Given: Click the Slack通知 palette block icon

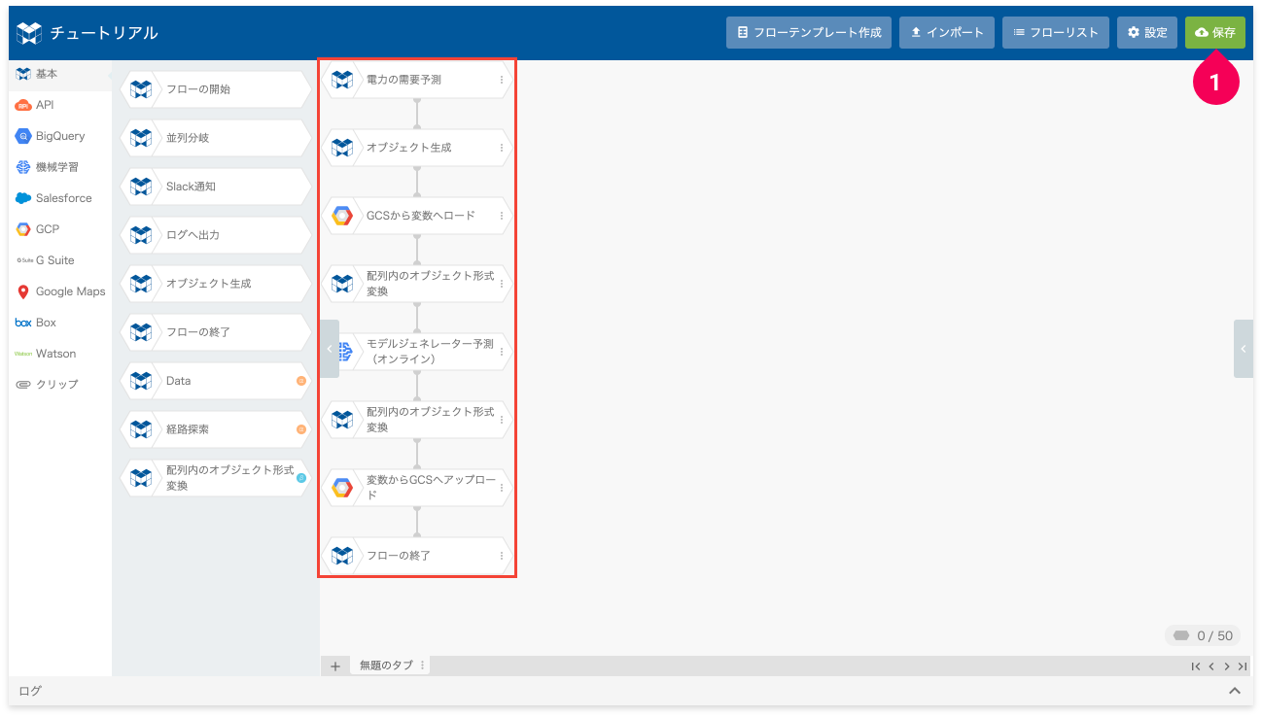Looking at the screenshot, I should click(x=142, y=187).
